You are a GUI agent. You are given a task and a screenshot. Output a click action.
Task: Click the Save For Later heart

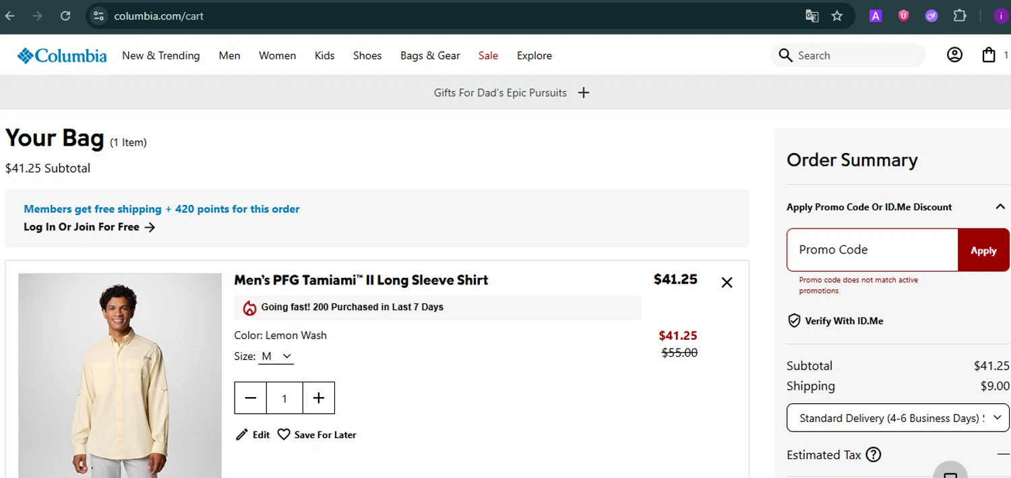click(x=284, y=435)
